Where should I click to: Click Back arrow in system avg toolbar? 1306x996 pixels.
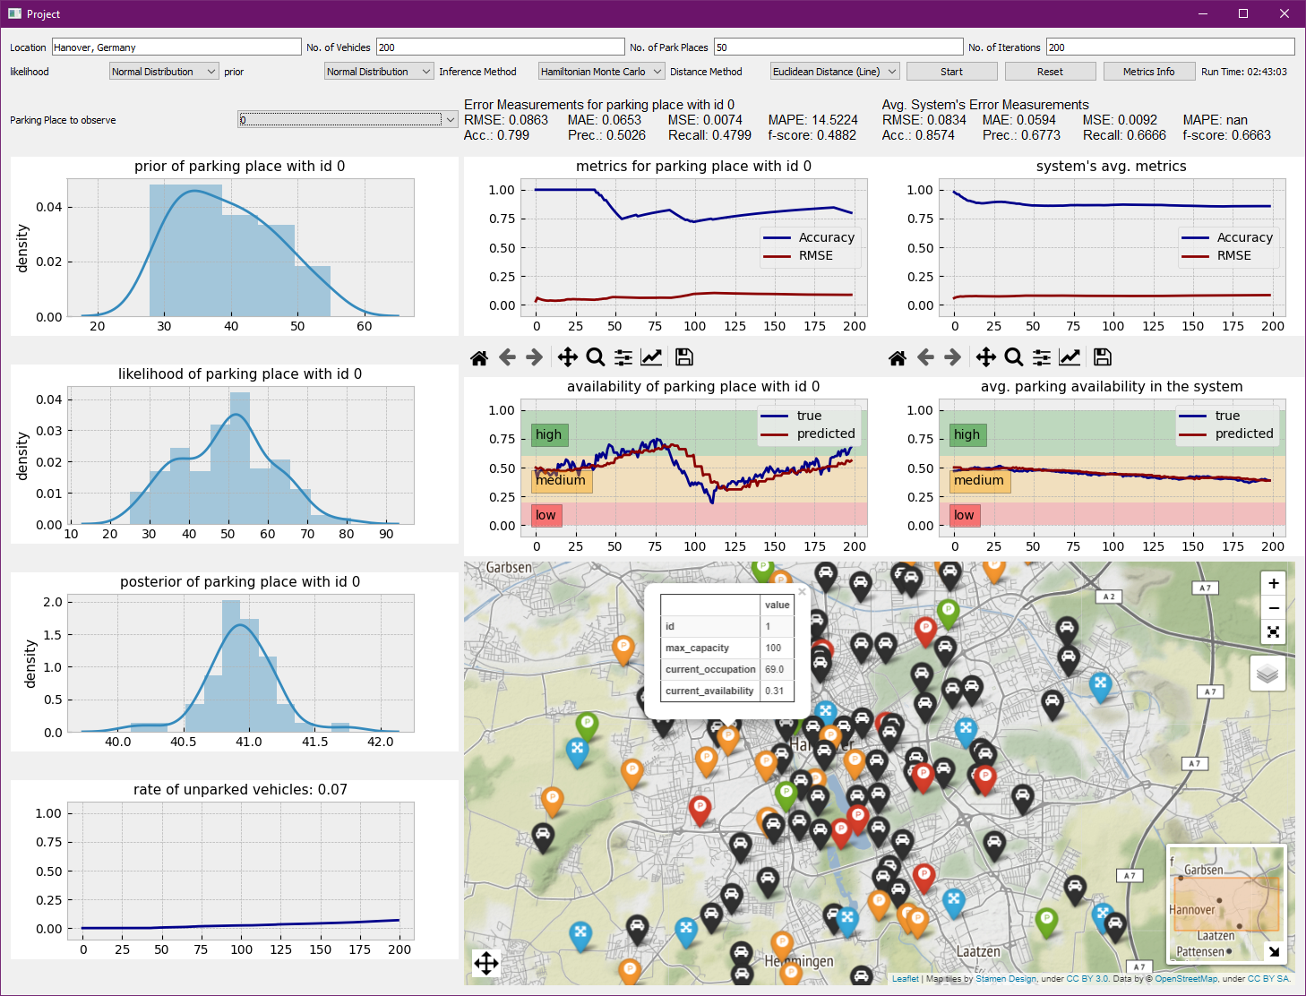(x=925, y=357)
